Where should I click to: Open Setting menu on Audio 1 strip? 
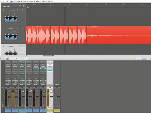coord(8,62)
